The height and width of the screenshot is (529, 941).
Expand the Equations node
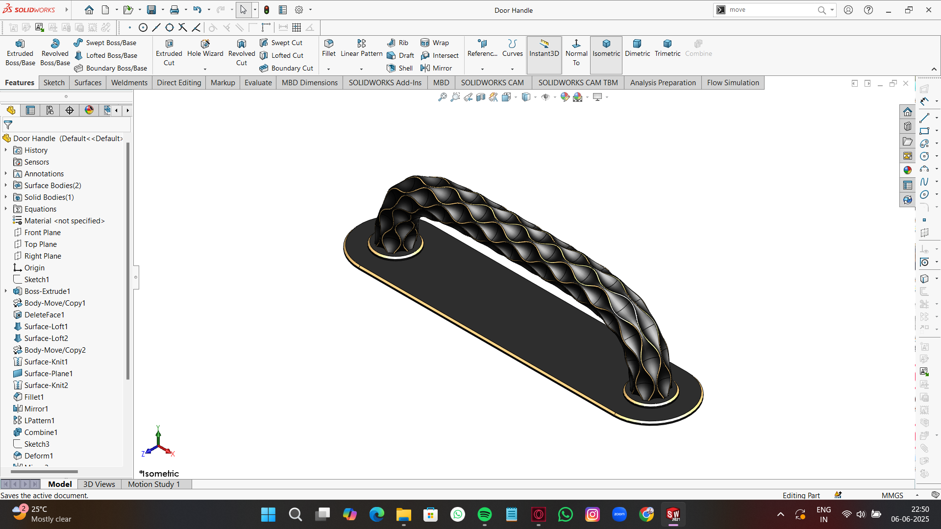(6, 209)
